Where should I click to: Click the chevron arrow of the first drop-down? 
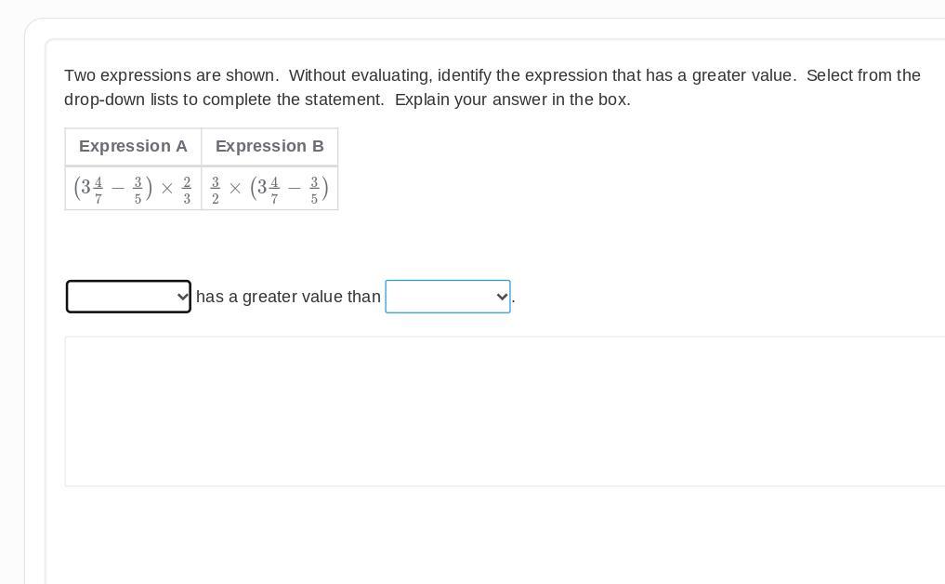coord(182,297)
